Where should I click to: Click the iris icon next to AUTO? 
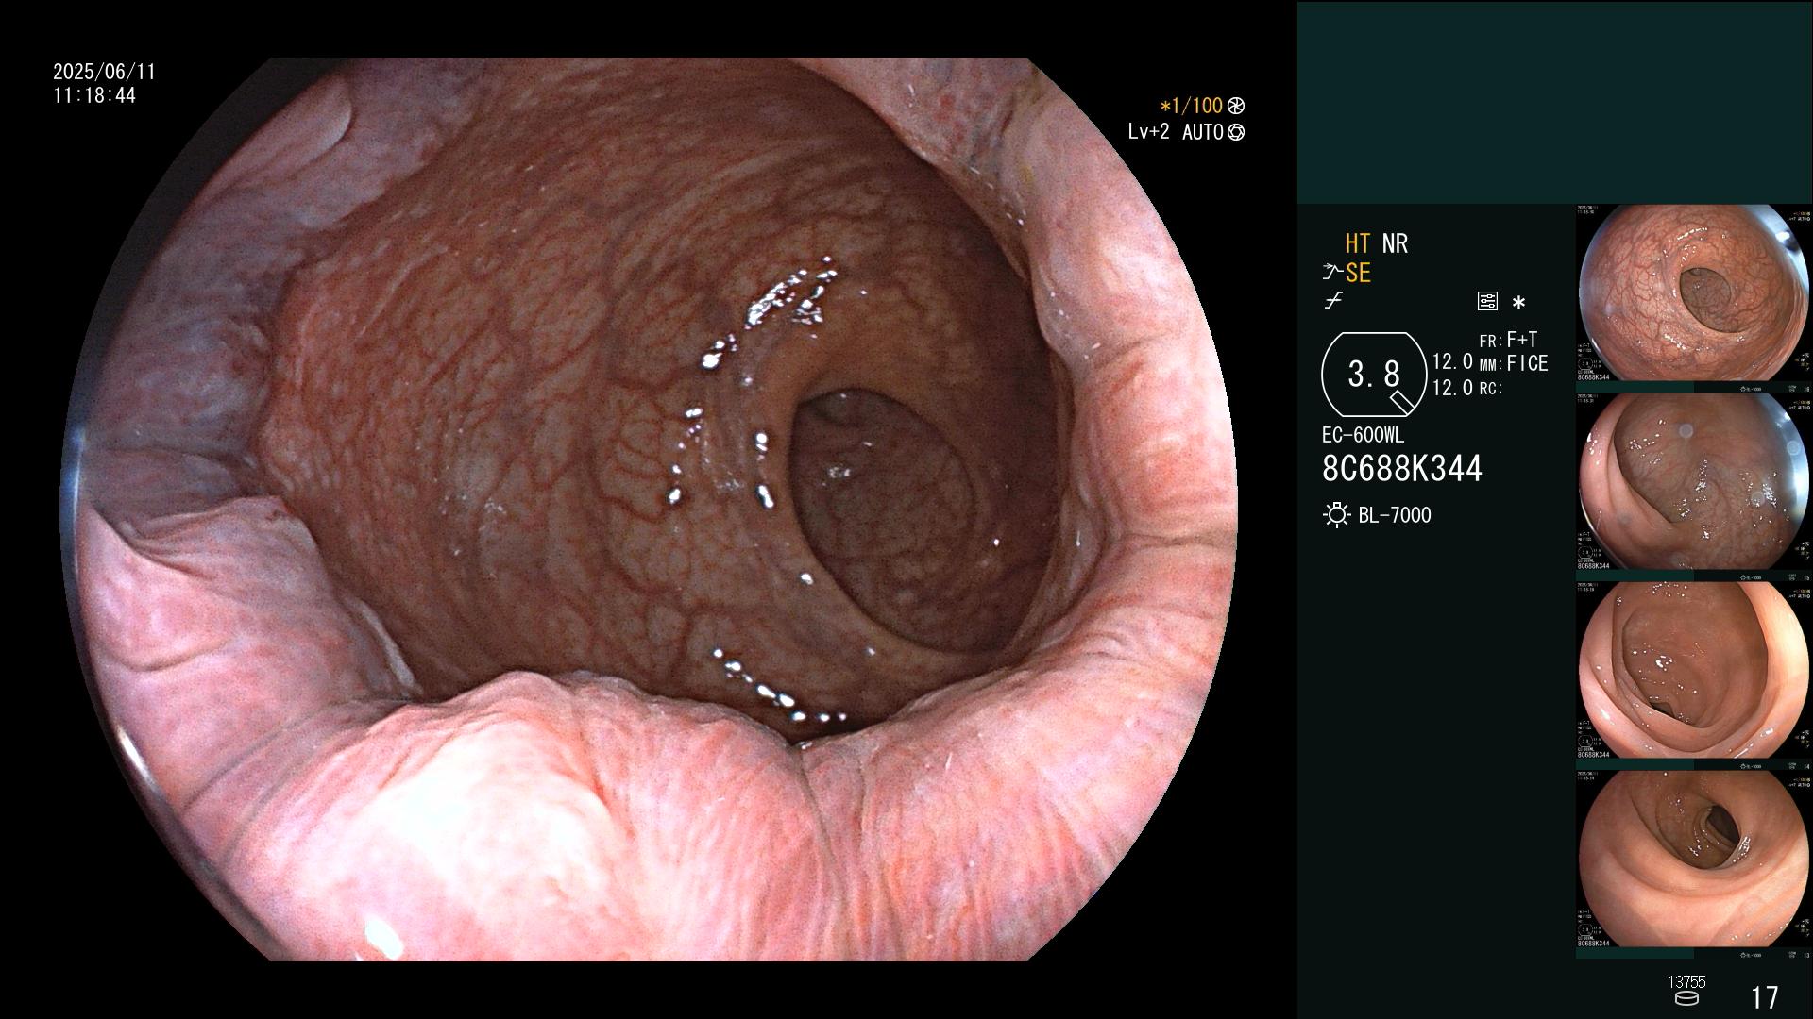[x=1236, y=133]
